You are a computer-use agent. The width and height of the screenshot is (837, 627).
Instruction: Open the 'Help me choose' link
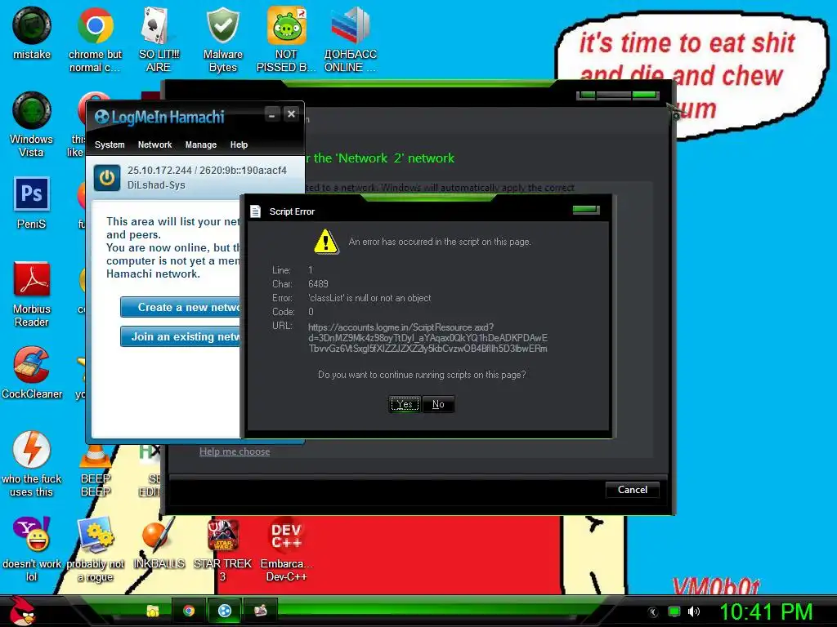[x=235, y=451]
